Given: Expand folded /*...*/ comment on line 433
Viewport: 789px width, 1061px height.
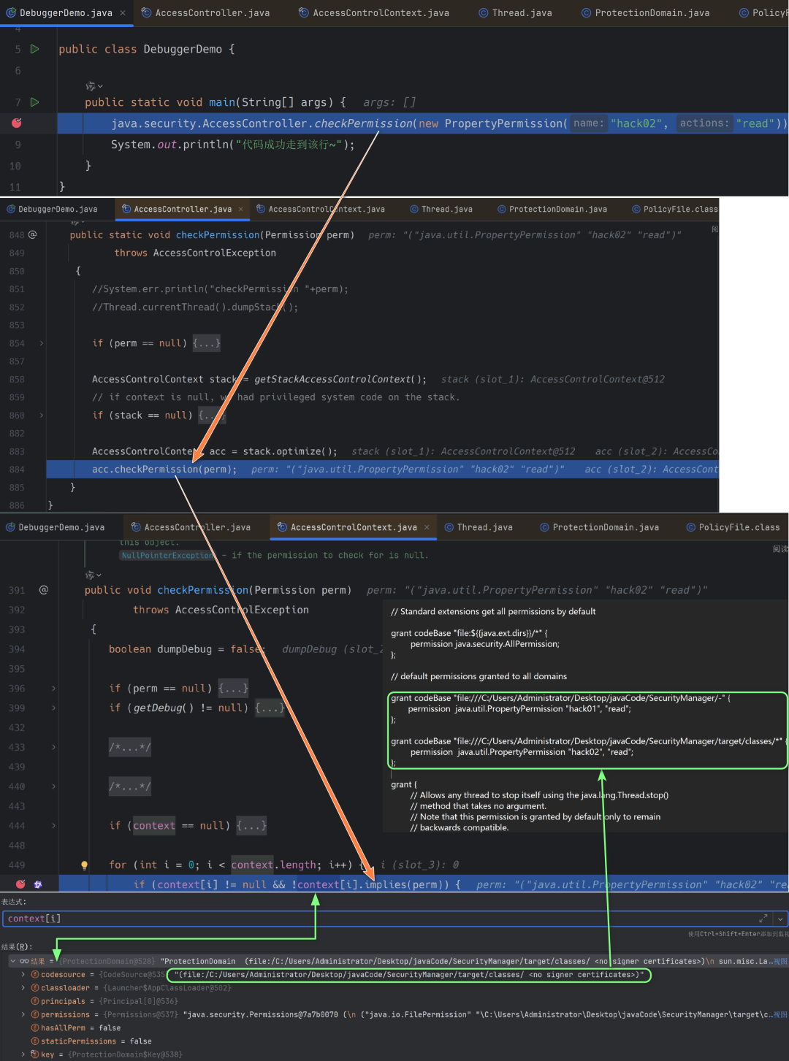Looking at the screenshot, I should (x=130, y=747).
